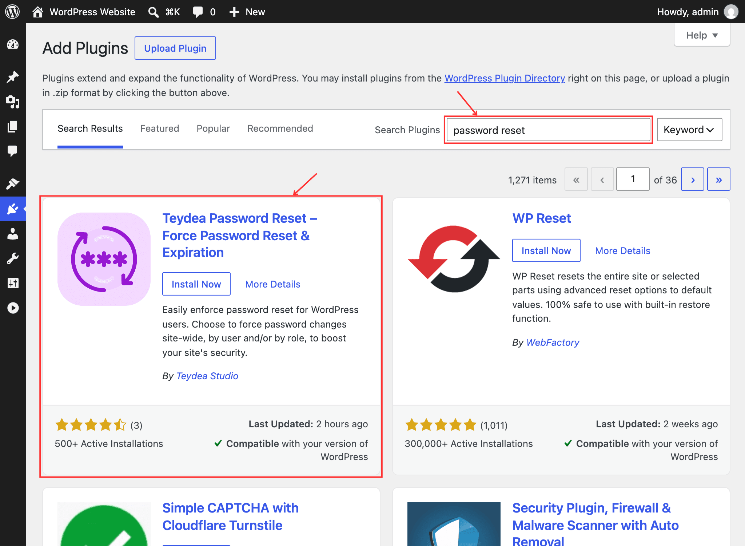Click the "500+ Active Installations" text
Viewport: 745px width, 546px height.
coord(109,444)
